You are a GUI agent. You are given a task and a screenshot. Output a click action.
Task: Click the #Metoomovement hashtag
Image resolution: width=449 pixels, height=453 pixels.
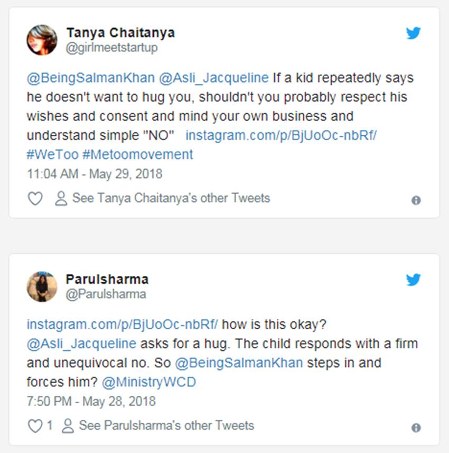pos(138,154)
